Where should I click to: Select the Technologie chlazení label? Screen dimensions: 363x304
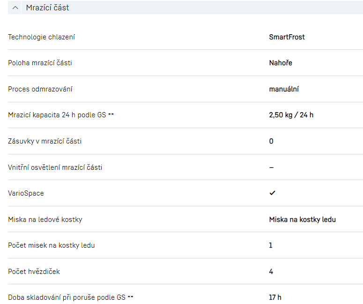(41, 37)
